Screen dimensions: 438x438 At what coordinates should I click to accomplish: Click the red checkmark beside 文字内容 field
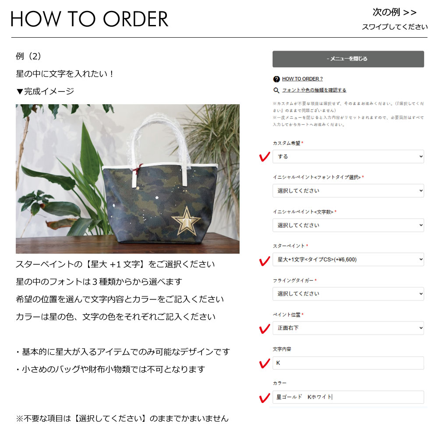coord(265,364)
